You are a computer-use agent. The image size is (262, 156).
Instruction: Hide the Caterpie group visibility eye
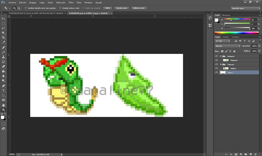(216, 64)
